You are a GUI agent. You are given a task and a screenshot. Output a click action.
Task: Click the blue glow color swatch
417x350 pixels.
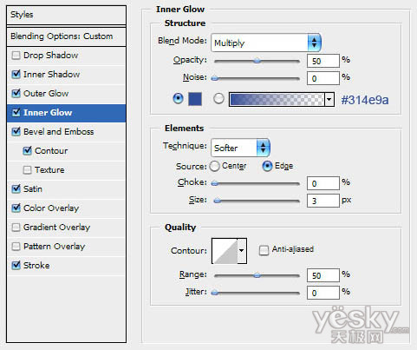click(195, 99)
